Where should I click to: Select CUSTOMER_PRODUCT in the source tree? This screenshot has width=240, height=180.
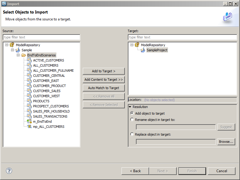49,86
